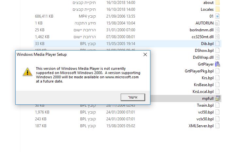Viewport: 225px width, 152px height.
Task: Select the file name cc3250mt.dll
Action: tap(203, 37)
